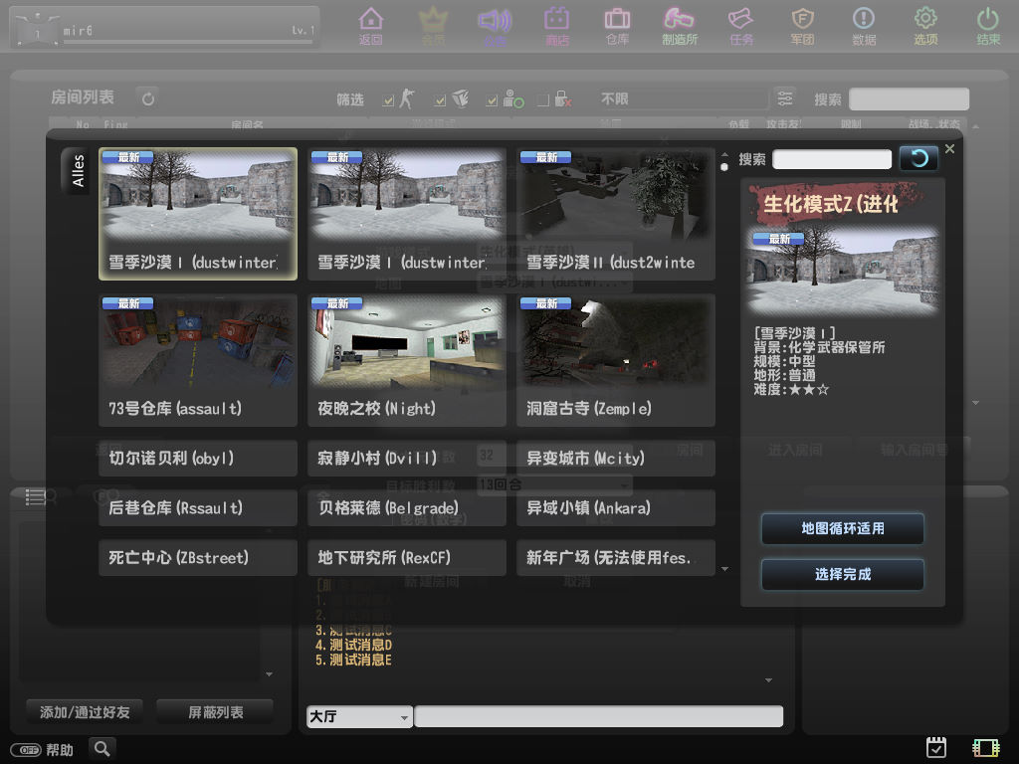Click the 选择完成 button
This screenshot has width=1019, height=764.
point(842,574)
